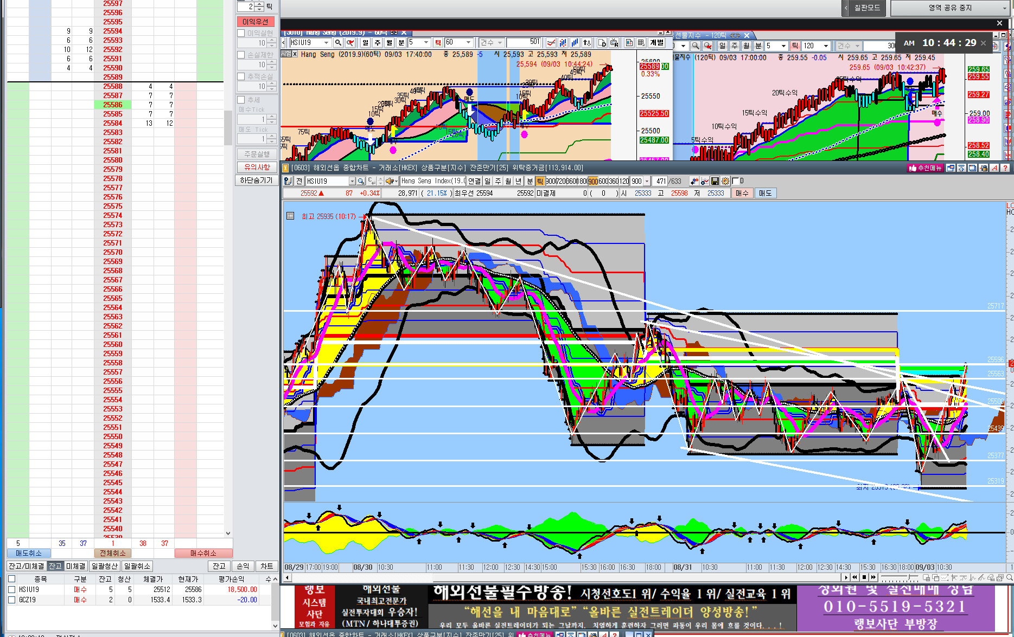This screenshot has height=637, width=1014.
Task: Click the order ladder vertical scrollbar thumb
Action: [228, 128]
